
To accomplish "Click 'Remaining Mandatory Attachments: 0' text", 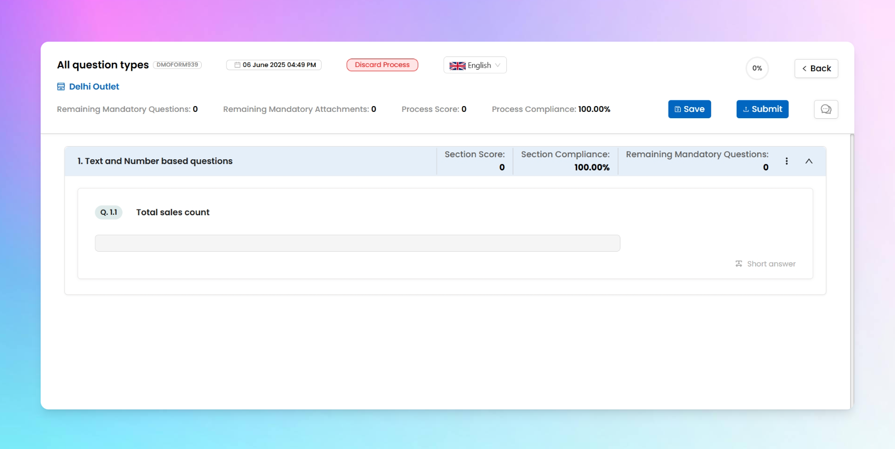I will click(299, 109).
